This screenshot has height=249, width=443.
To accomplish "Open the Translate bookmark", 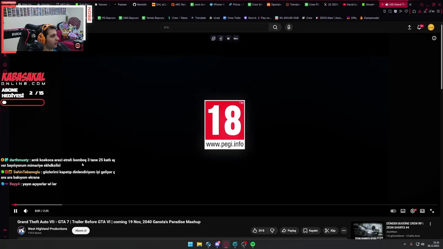I will tap(198, 18).
